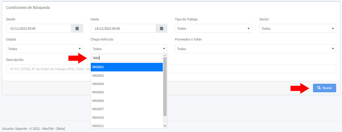Open the Proveedor o Taller dropdown
The width and height of the screenshot is (342, 132).
[255, 49]
